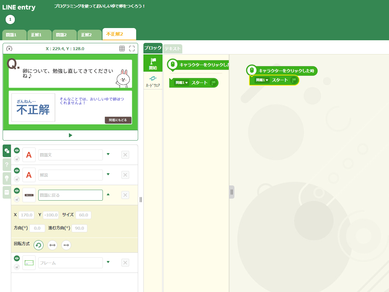Open fullscreen stage view

point(132,49)
